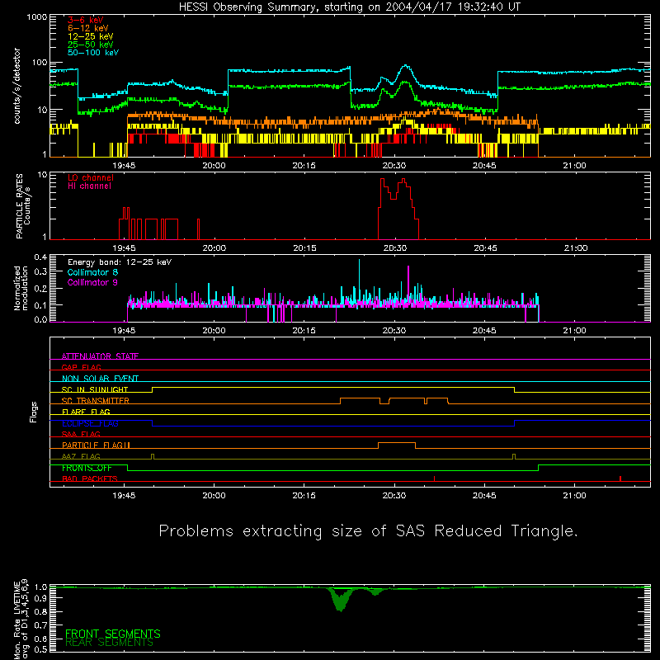The image size is (660, 660).
Task: Click the 0.9 tick on livetime axis
Action: [40, 597]
